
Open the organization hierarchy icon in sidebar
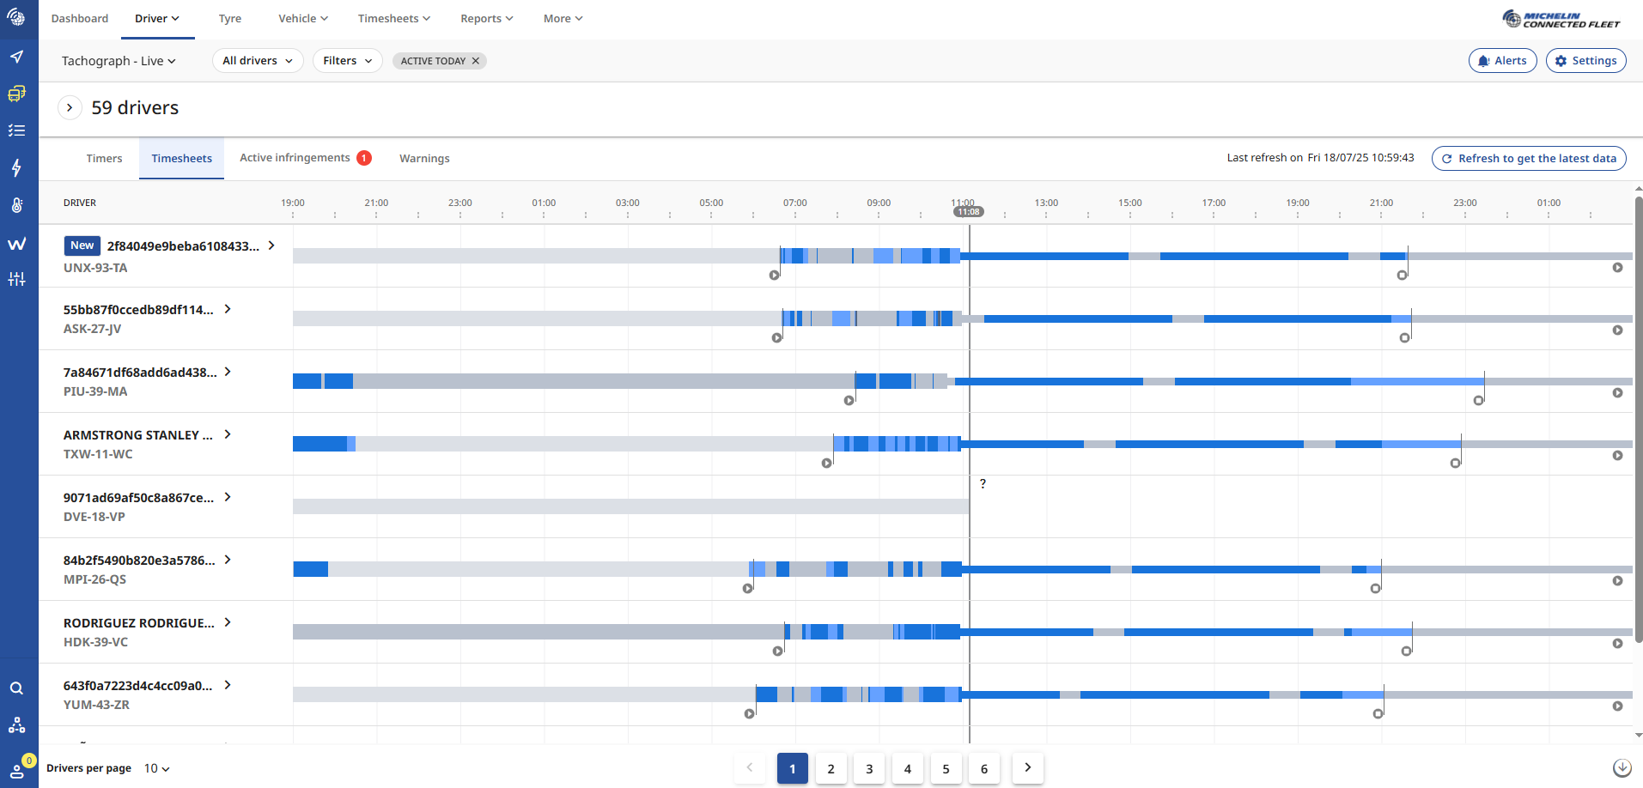pos(17,725)
